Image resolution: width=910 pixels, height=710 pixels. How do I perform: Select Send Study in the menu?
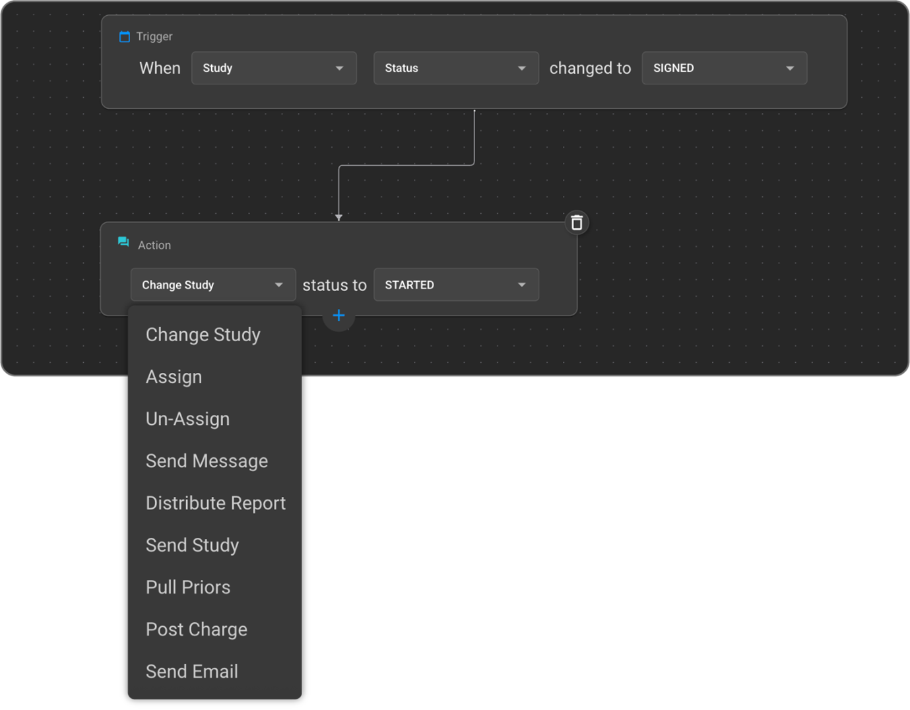point(192,546)
